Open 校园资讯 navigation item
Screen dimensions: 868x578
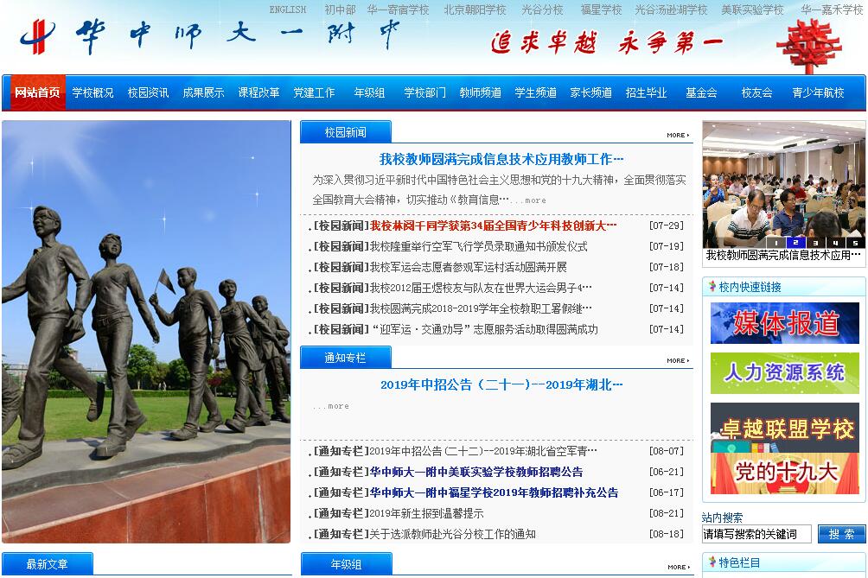[x=149, y=92]
